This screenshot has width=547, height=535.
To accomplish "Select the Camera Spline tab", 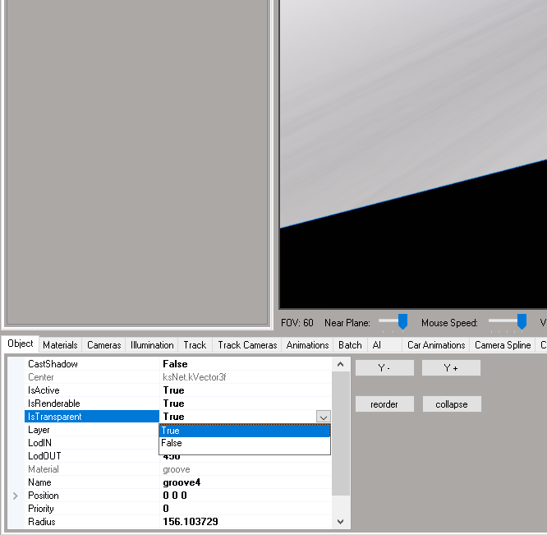I will pyautogui.click(x=503, y=345).
